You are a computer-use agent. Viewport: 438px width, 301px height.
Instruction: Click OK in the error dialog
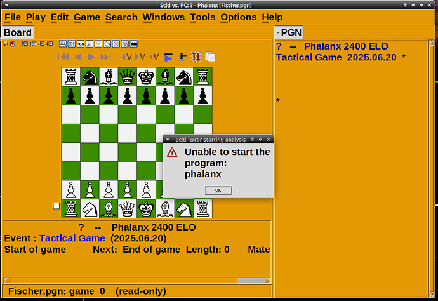pos(218,191)
